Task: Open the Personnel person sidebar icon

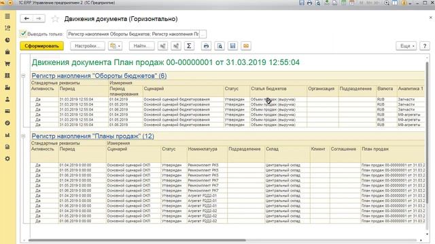Action: click(x=7, y=100)
